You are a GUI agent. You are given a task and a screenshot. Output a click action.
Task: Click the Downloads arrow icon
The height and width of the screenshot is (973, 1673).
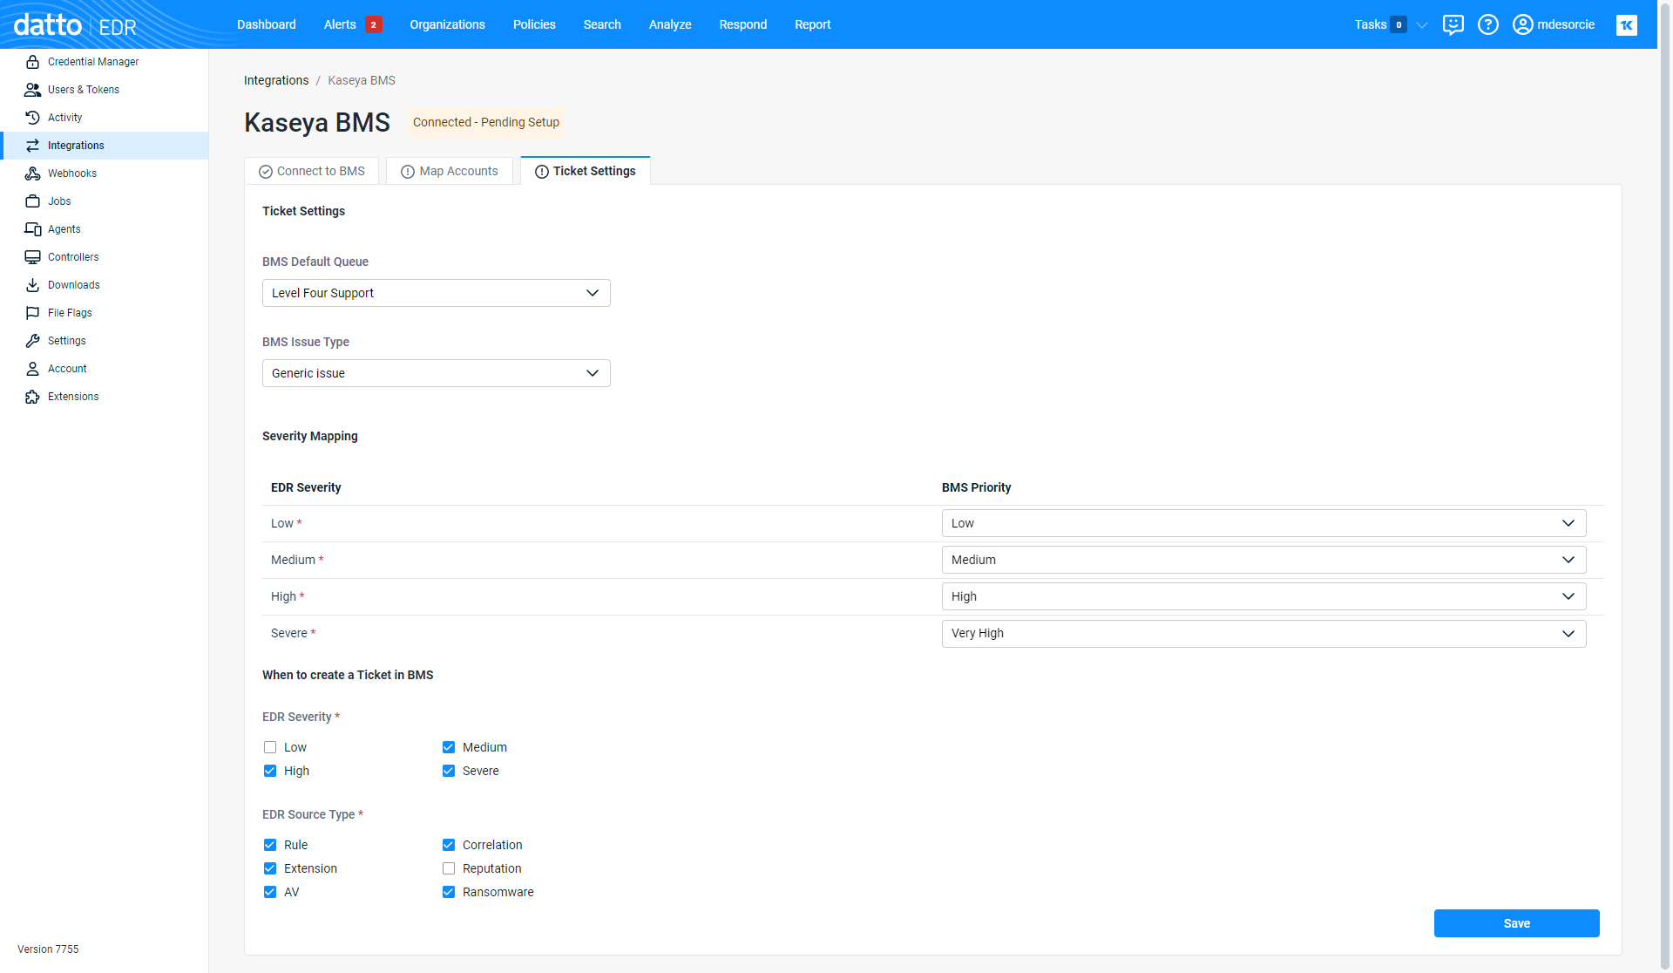[32, 285]
